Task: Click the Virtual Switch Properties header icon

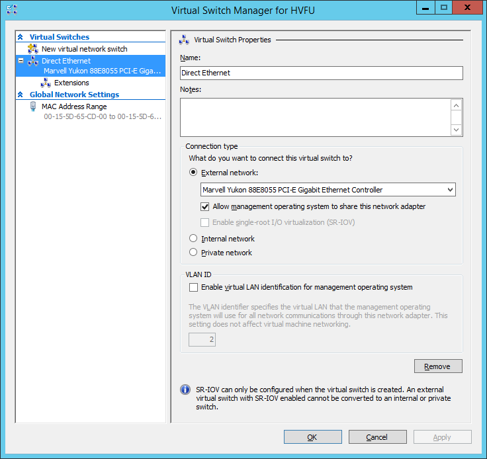Action: pos(184,40)
